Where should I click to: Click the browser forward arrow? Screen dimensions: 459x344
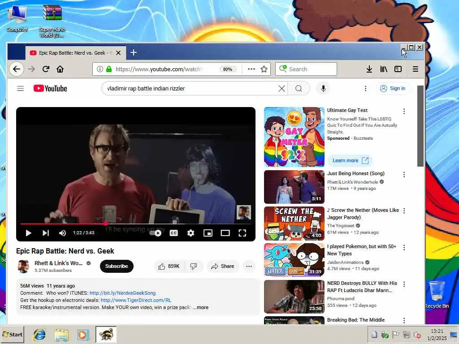pos(31,69)
